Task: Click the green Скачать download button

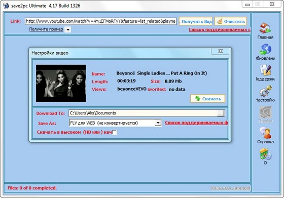Action: pyautogui.click(x=207, y=99)
